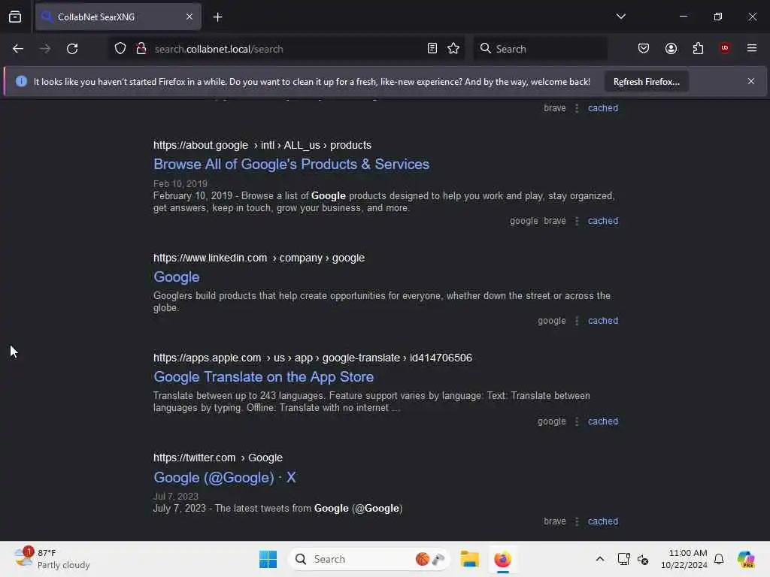The width and height of the screenshot is (770, 577).
Task: Dismiss the Firefox refresh notification
Action: (751, 81)
